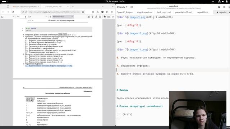Go back in Firefox history

point(3,12)
